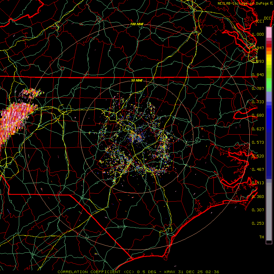The image size is (274, 274).
Task: Click the 100 NMI range ring label
Action: pyautogui.click(x=137, y=24)
